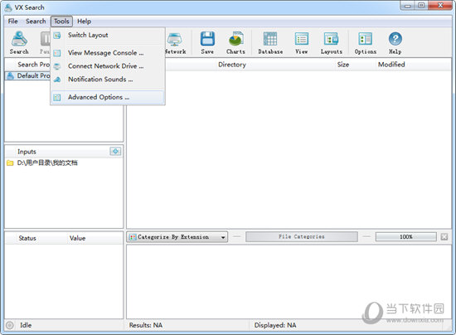456x335 pixels.
Task: Click the folder icon beside the D:\ input path
Action: [x=10, y=163]
